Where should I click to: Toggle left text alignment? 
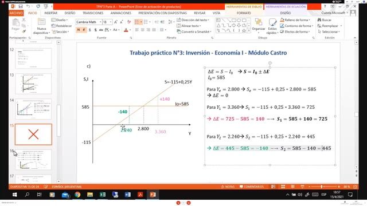pos(137,30)
